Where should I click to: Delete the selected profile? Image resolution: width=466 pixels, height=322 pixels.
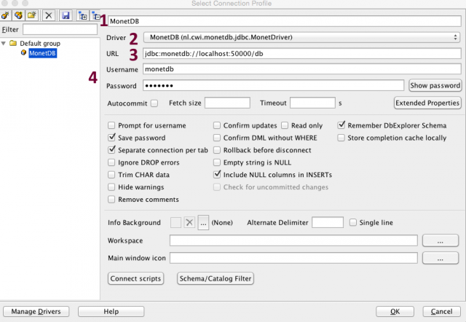pyautogui.click(x=49, y=15)
